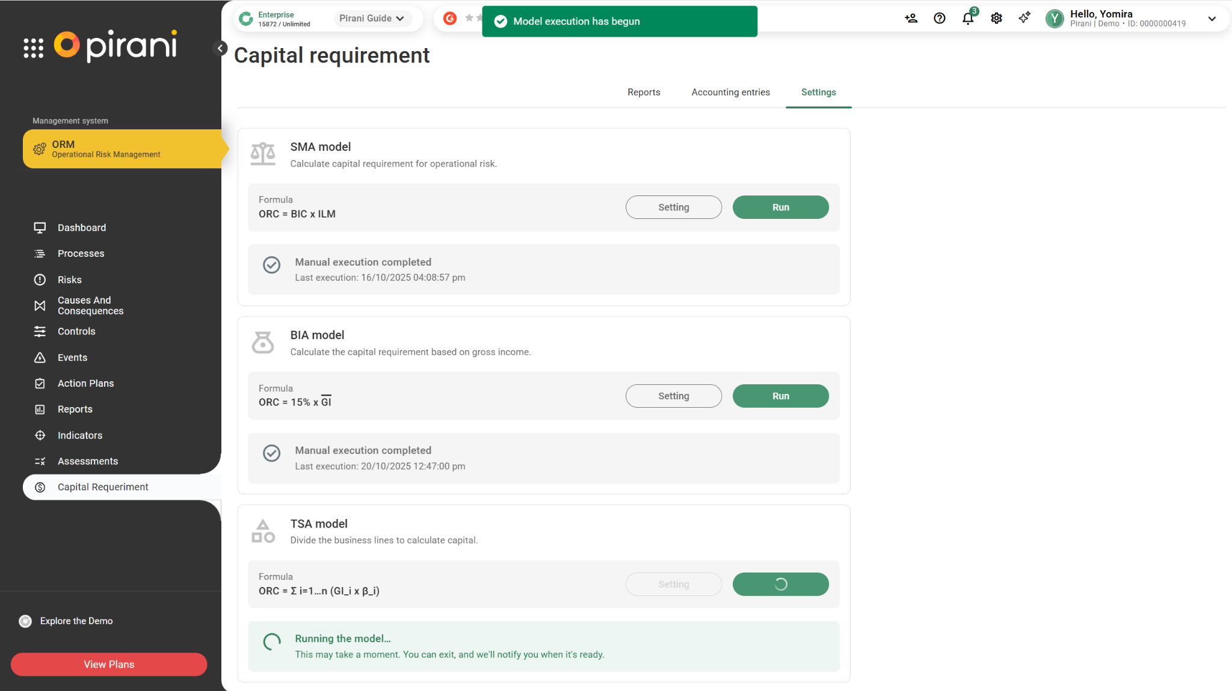Open the apps grid launcher icon
Viewport: 1232px width, 691px height.
[x=34, y=48]
